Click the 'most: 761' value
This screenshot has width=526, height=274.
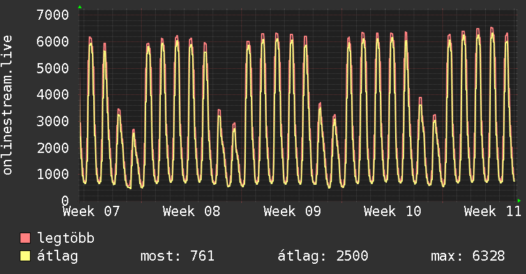[177, 256]
